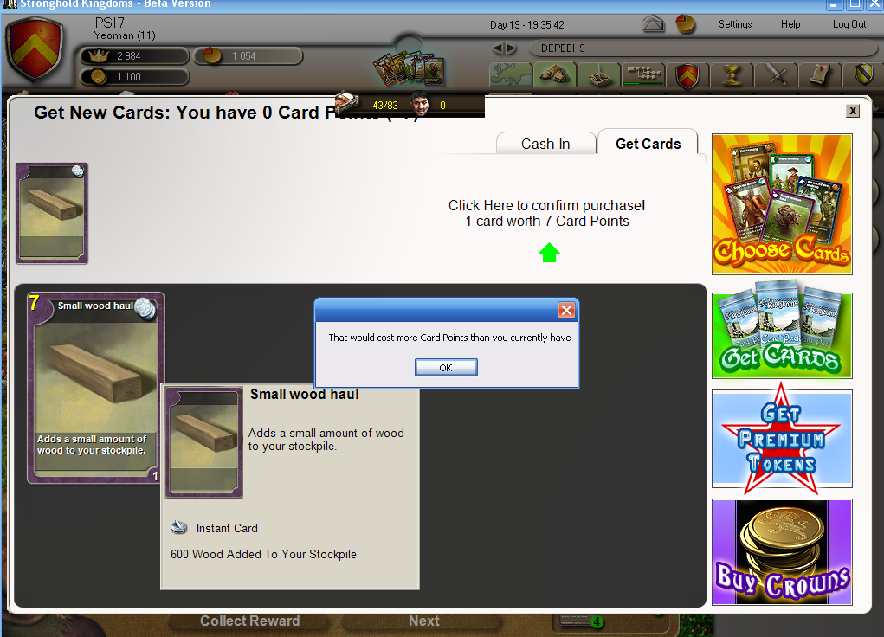
Task: Click the crown honour icon
Action: coord(99,55)
